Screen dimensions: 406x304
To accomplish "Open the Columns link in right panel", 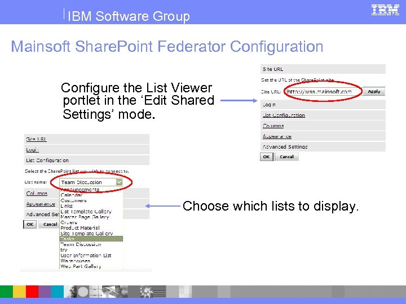I will pyautogui.click(x=273, y=126).
